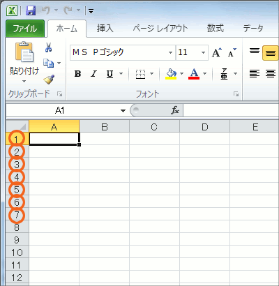Screen dimensions: 279x286
Task: Expand the Name Box A1 dropdown arrow
Action: pos(123,111)
